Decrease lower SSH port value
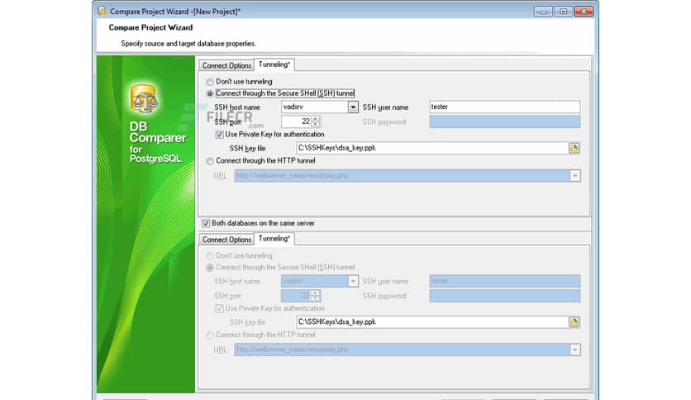This screenshot has height=400, width=691. (x=316, y=298)
